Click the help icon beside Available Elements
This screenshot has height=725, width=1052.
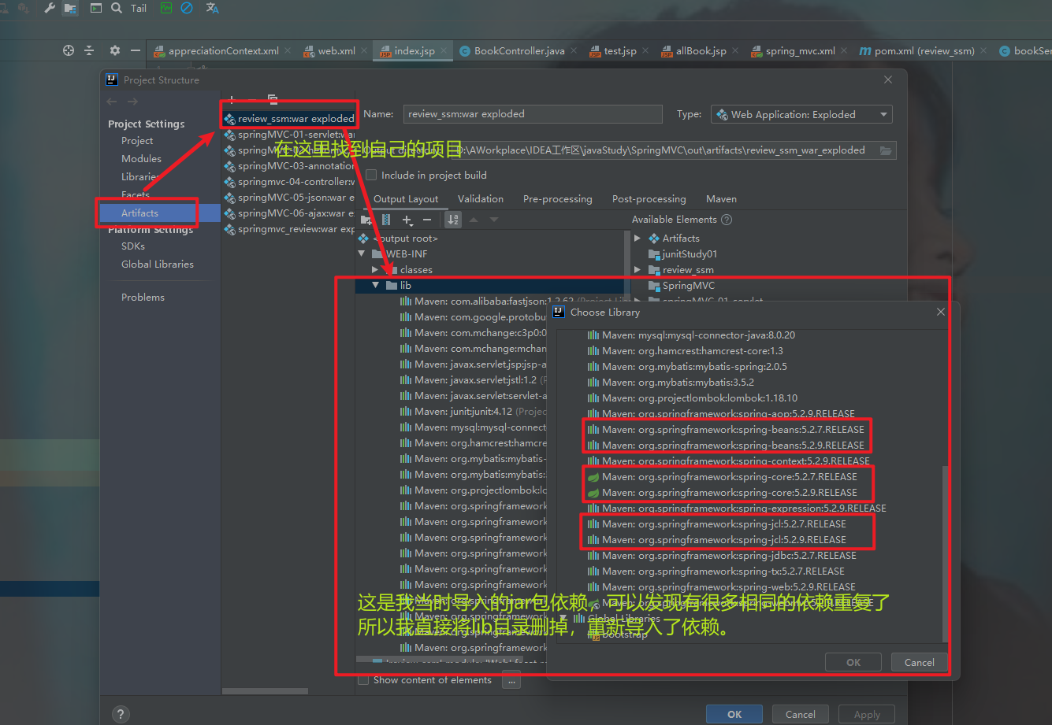tap(727, 220)
